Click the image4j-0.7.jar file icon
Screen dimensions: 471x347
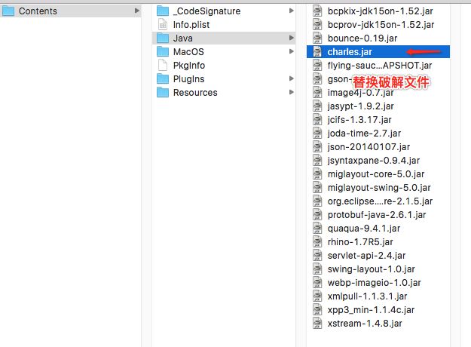[317, 92]
